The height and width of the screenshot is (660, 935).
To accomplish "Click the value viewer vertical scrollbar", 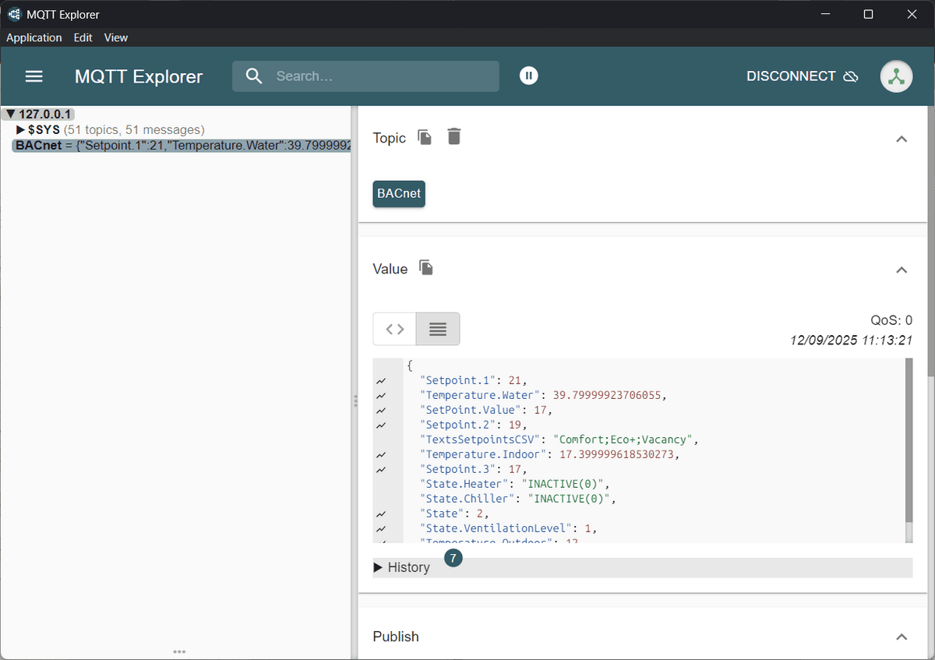I will click(x=909, y=440).
